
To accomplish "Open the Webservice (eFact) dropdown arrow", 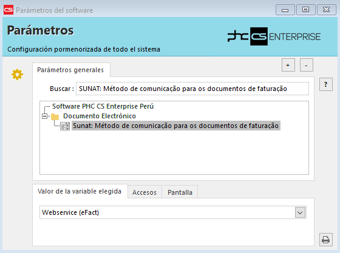I will point(300,212).
